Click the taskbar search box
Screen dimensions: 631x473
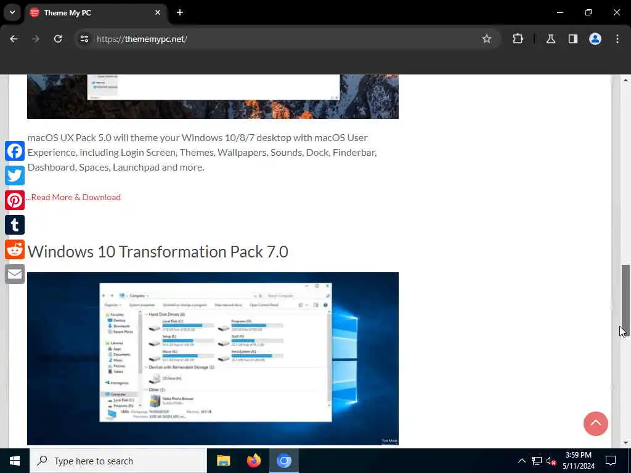118,461
